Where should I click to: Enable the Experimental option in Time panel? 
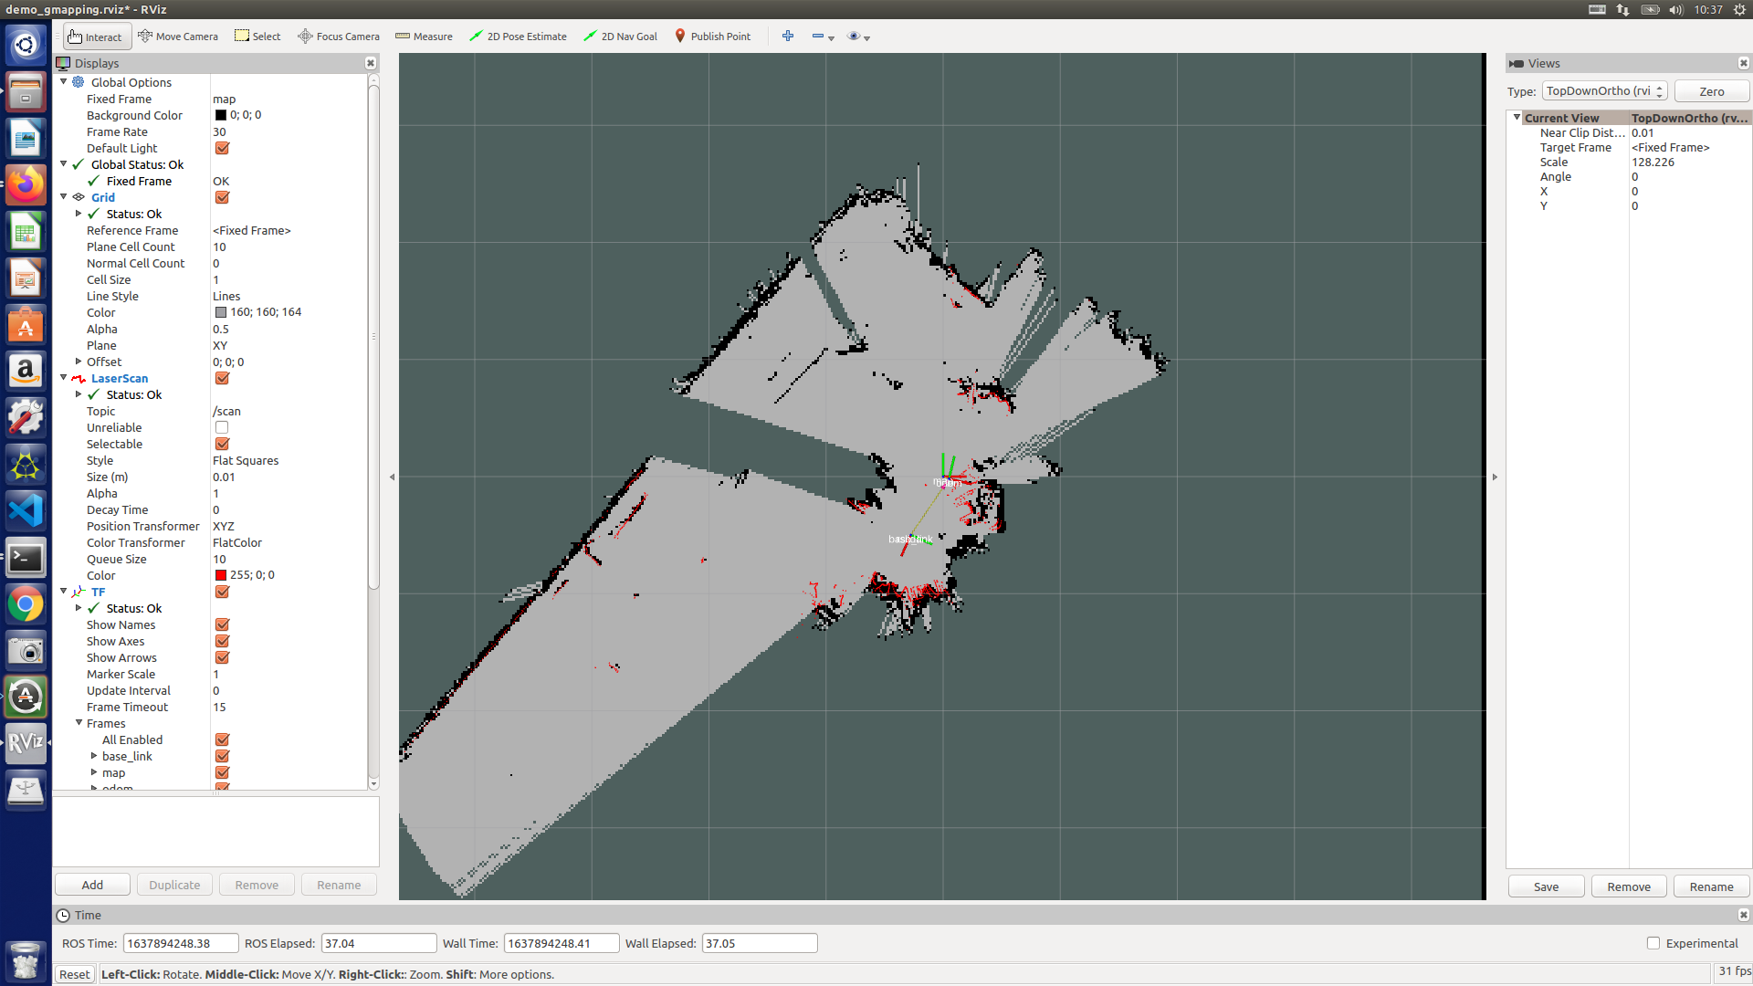(1653, 943)
